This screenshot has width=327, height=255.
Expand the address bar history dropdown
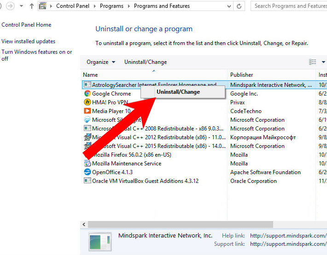229,6
